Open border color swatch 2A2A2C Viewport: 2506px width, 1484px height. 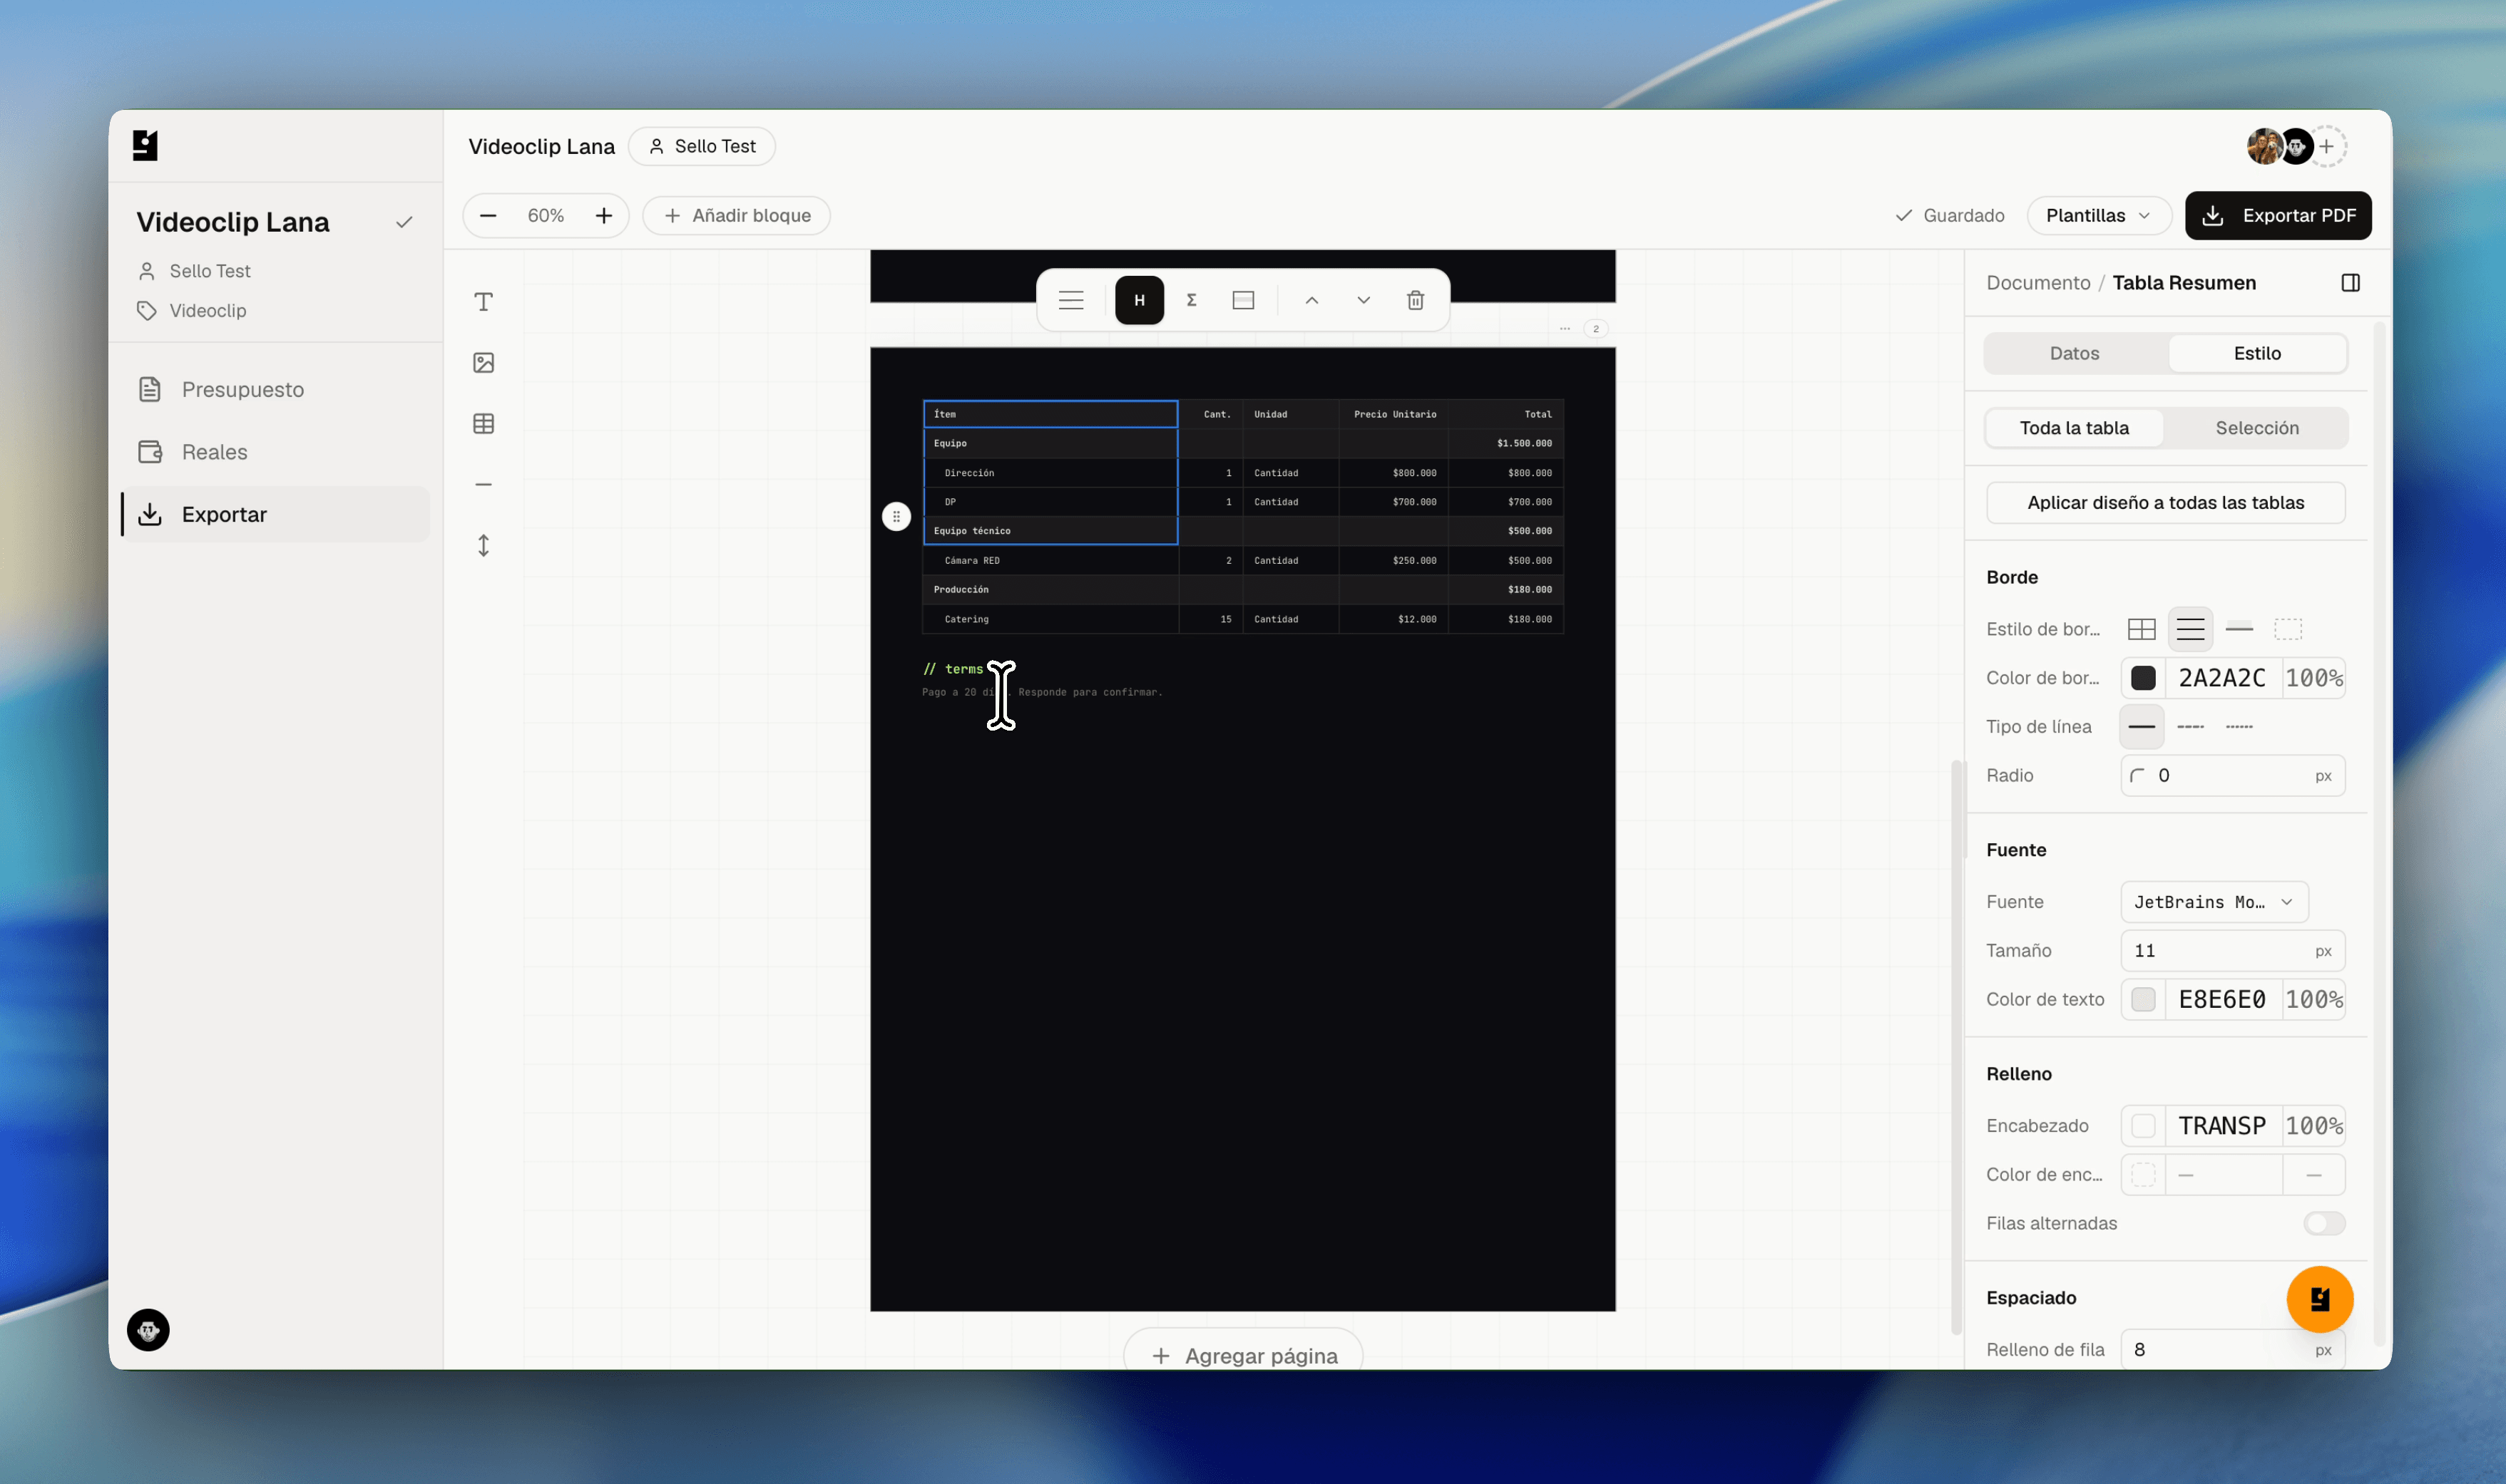(x=2143, y=678)
